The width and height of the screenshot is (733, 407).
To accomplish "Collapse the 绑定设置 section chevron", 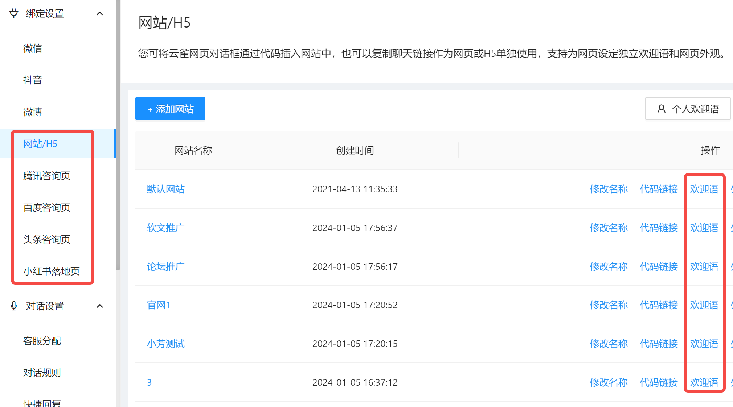I will [100, 14].
